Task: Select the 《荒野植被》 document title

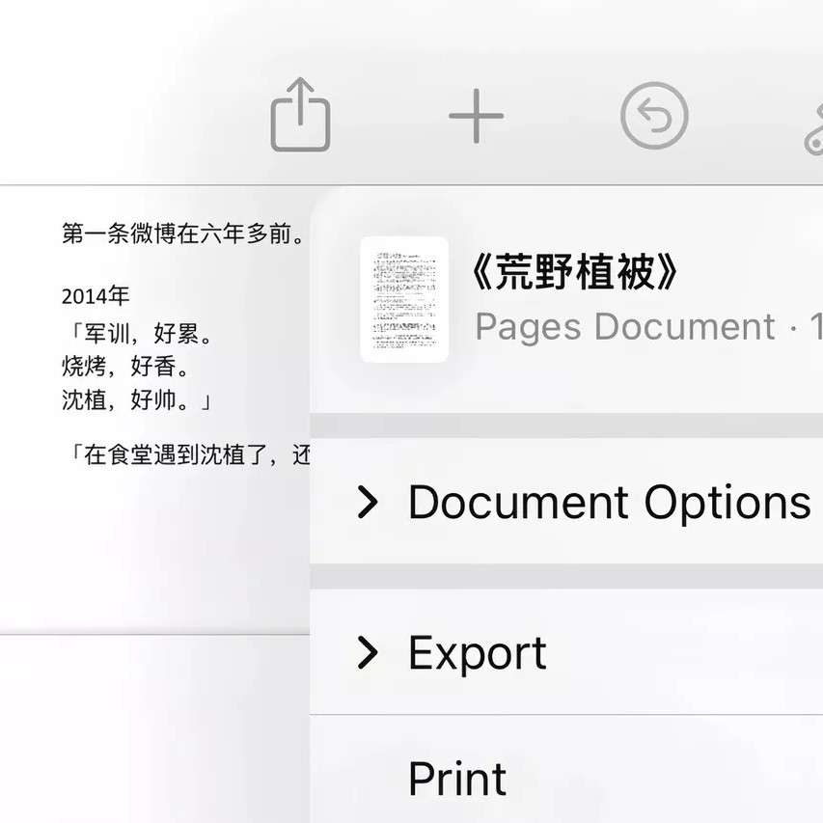Action: pos(574,275)
